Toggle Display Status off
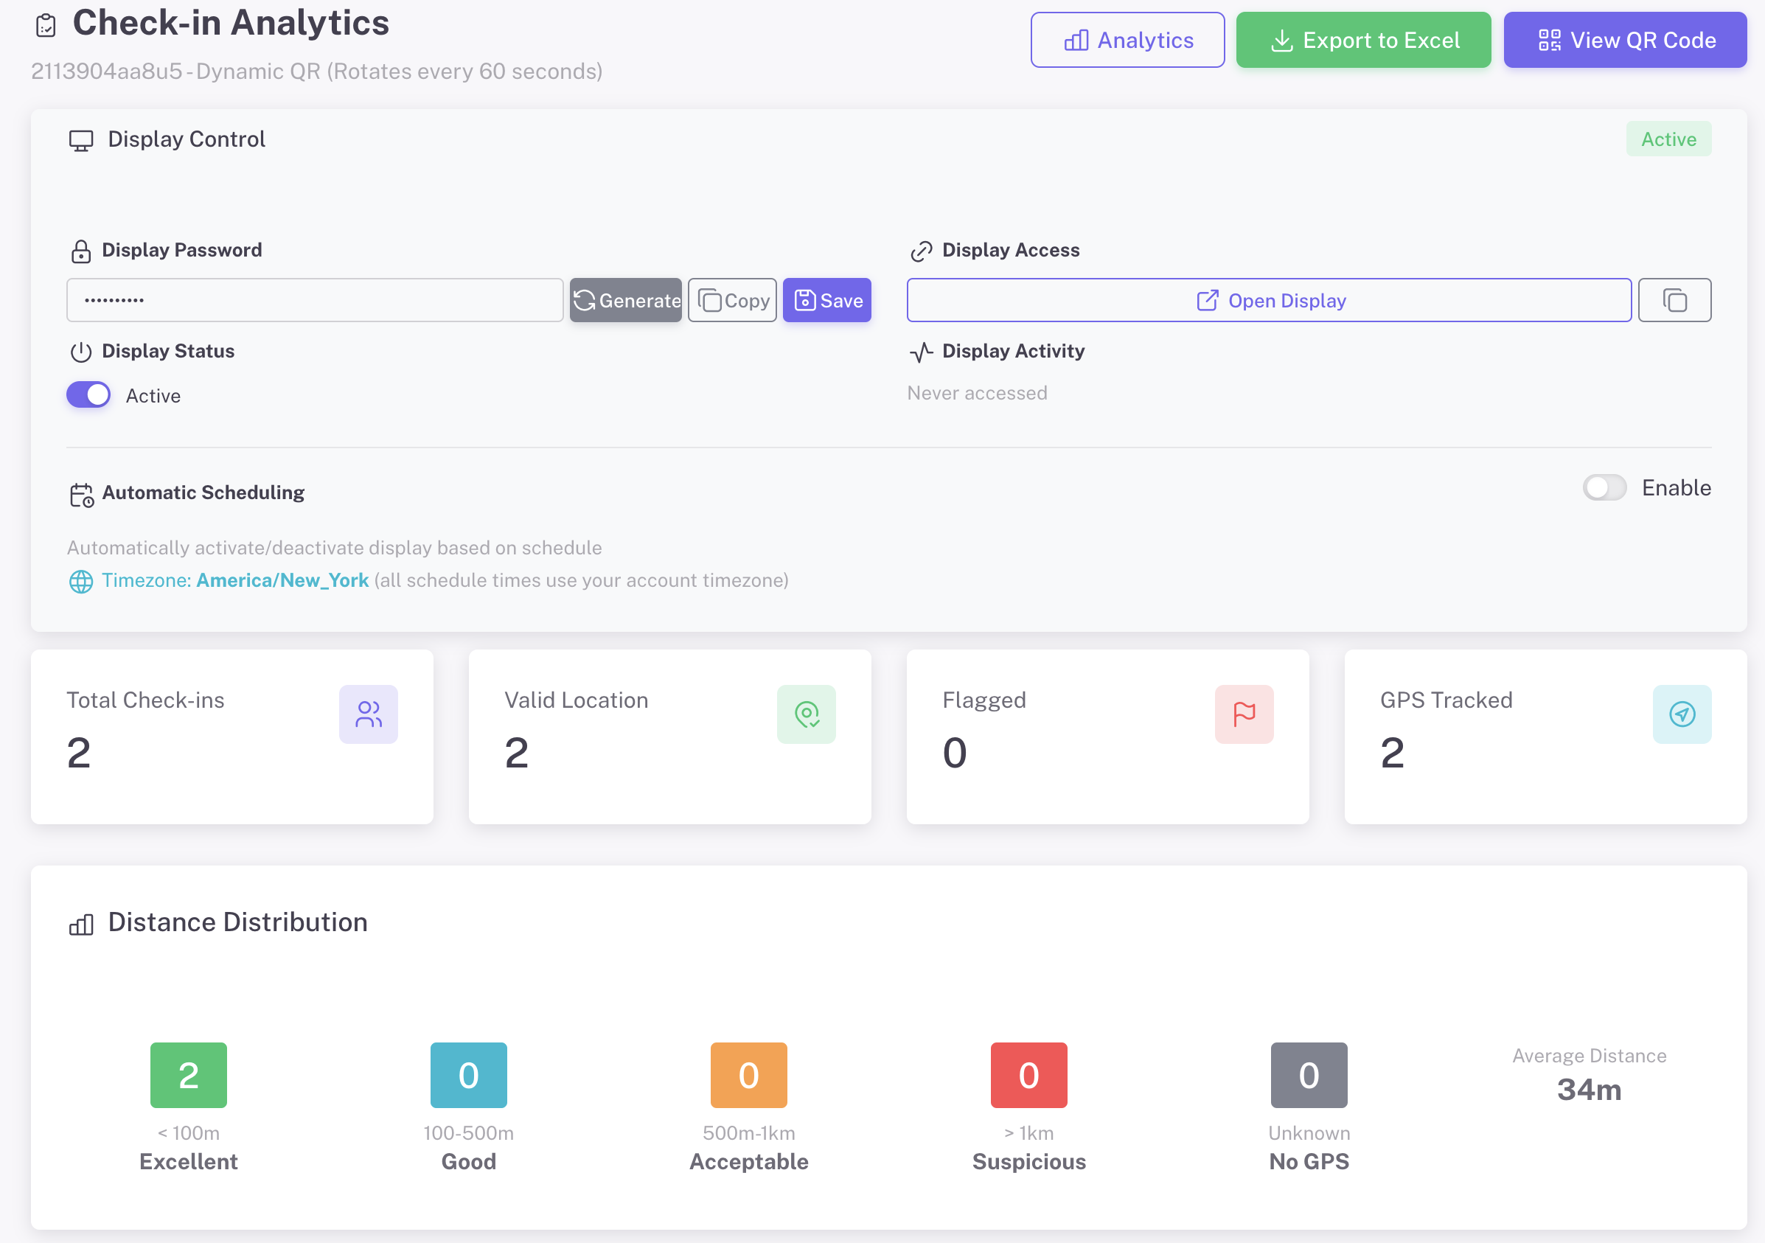The width and height of the screenshot is (1765, 1243). click(88, 394)
